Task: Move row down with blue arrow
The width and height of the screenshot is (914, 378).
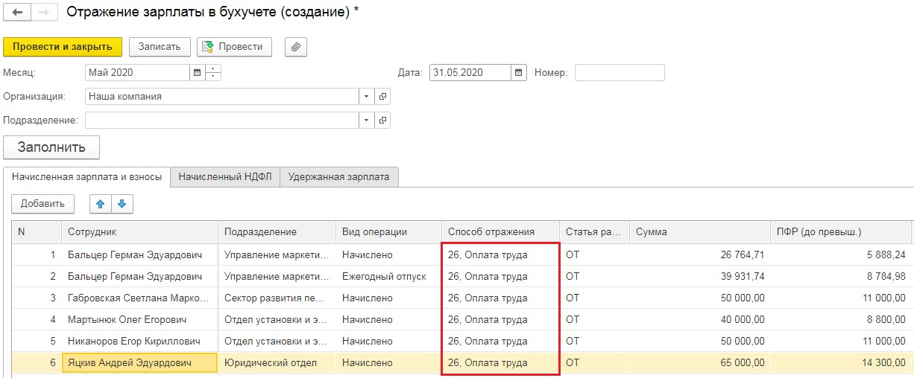Action: click(122, 203)
